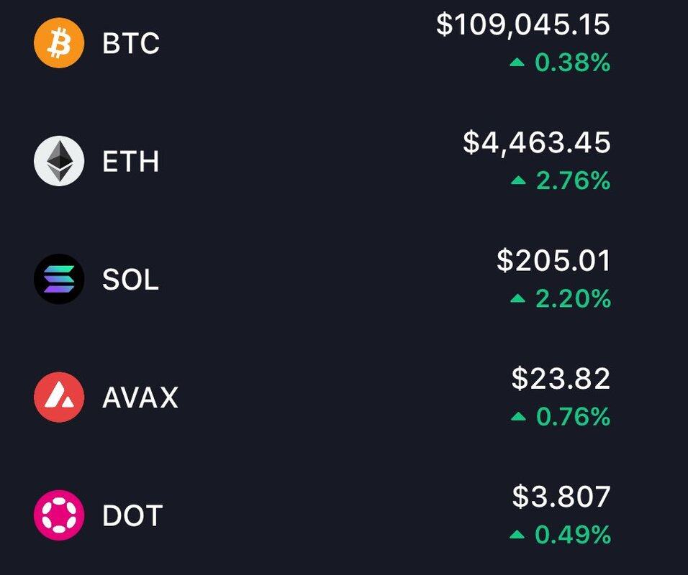Click the SOL price $205.01

pyautogui.click(x=553, y=261)
